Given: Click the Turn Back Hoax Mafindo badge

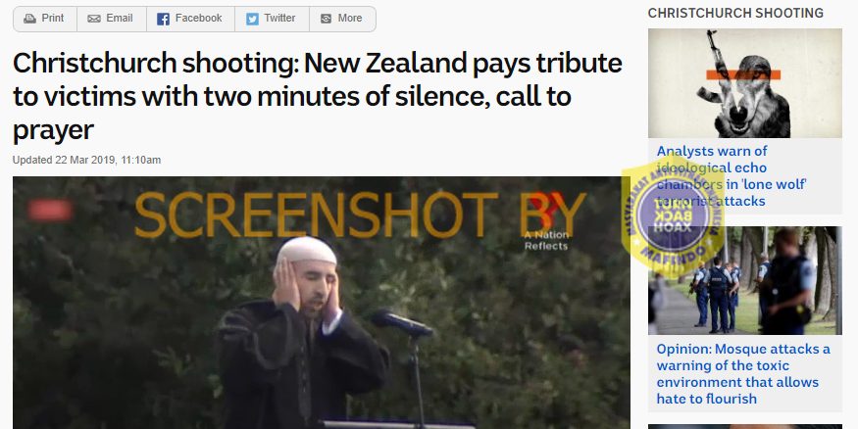Looking at the screenshot, I should coord(673,216).
